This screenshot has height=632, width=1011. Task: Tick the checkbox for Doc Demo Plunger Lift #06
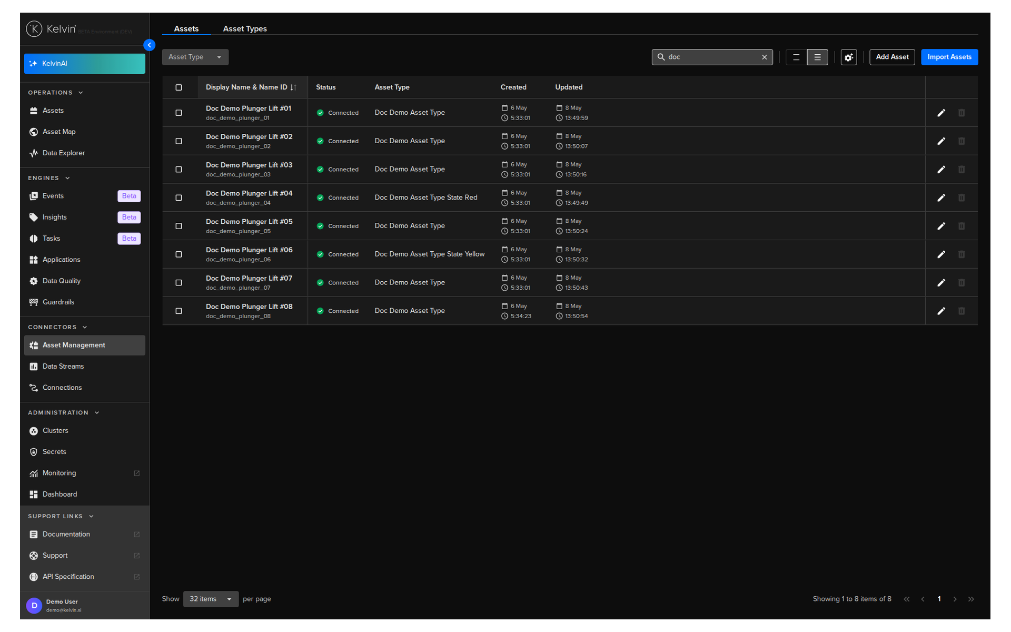pos(179,254)
